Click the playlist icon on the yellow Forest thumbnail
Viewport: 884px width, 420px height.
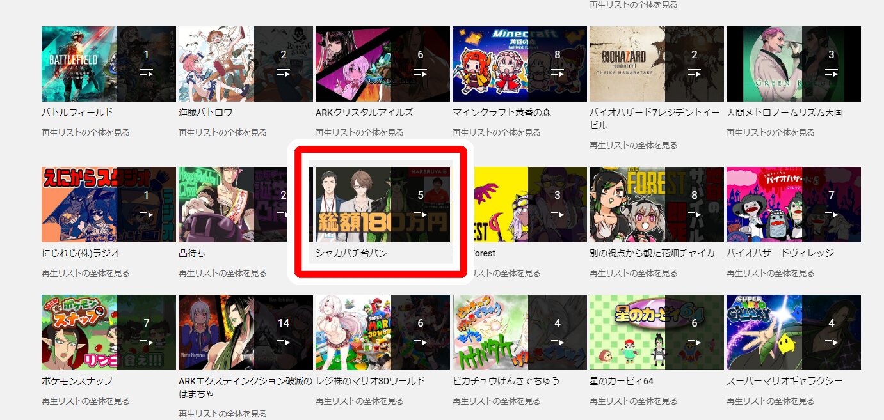pyautogui.click(x=558, y=214)
